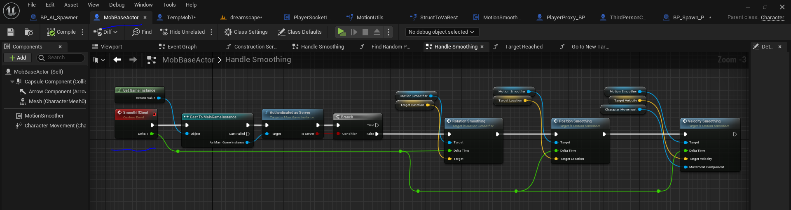Open the Debug menu
This screenshot has height=210, width=791.
117,5
